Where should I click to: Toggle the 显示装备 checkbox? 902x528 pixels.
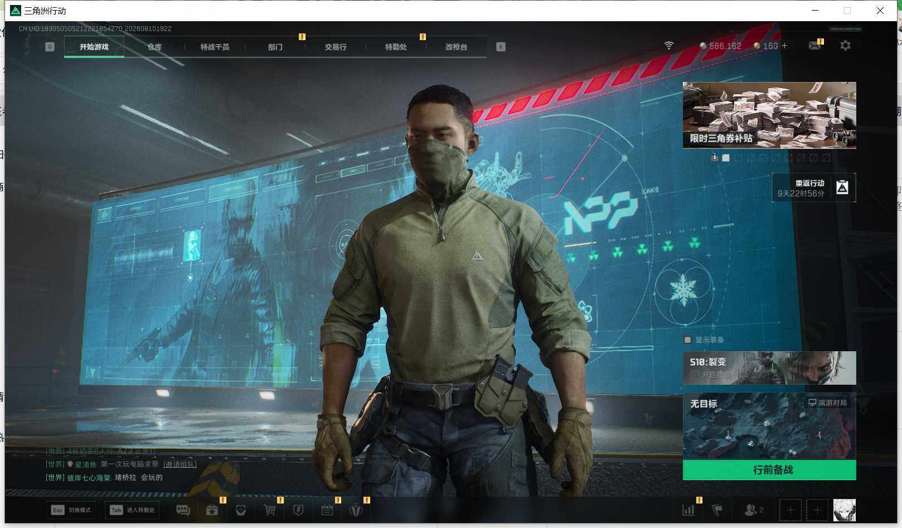coord(687,340)
